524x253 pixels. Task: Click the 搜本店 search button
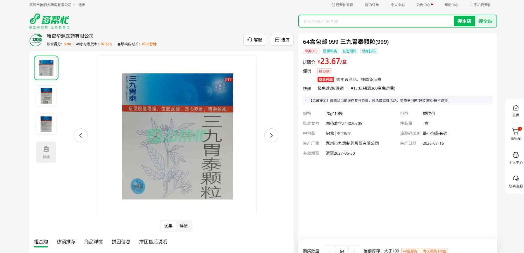[x=464, y=21]
